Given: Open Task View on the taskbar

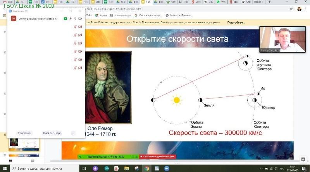Looking at the screenshot, I should tap(84, 169).
